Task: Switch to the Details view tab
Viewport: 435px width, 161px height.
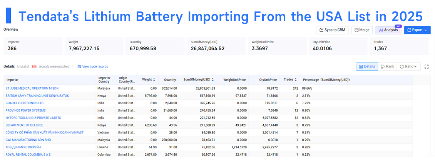Action: coord(367,67)
